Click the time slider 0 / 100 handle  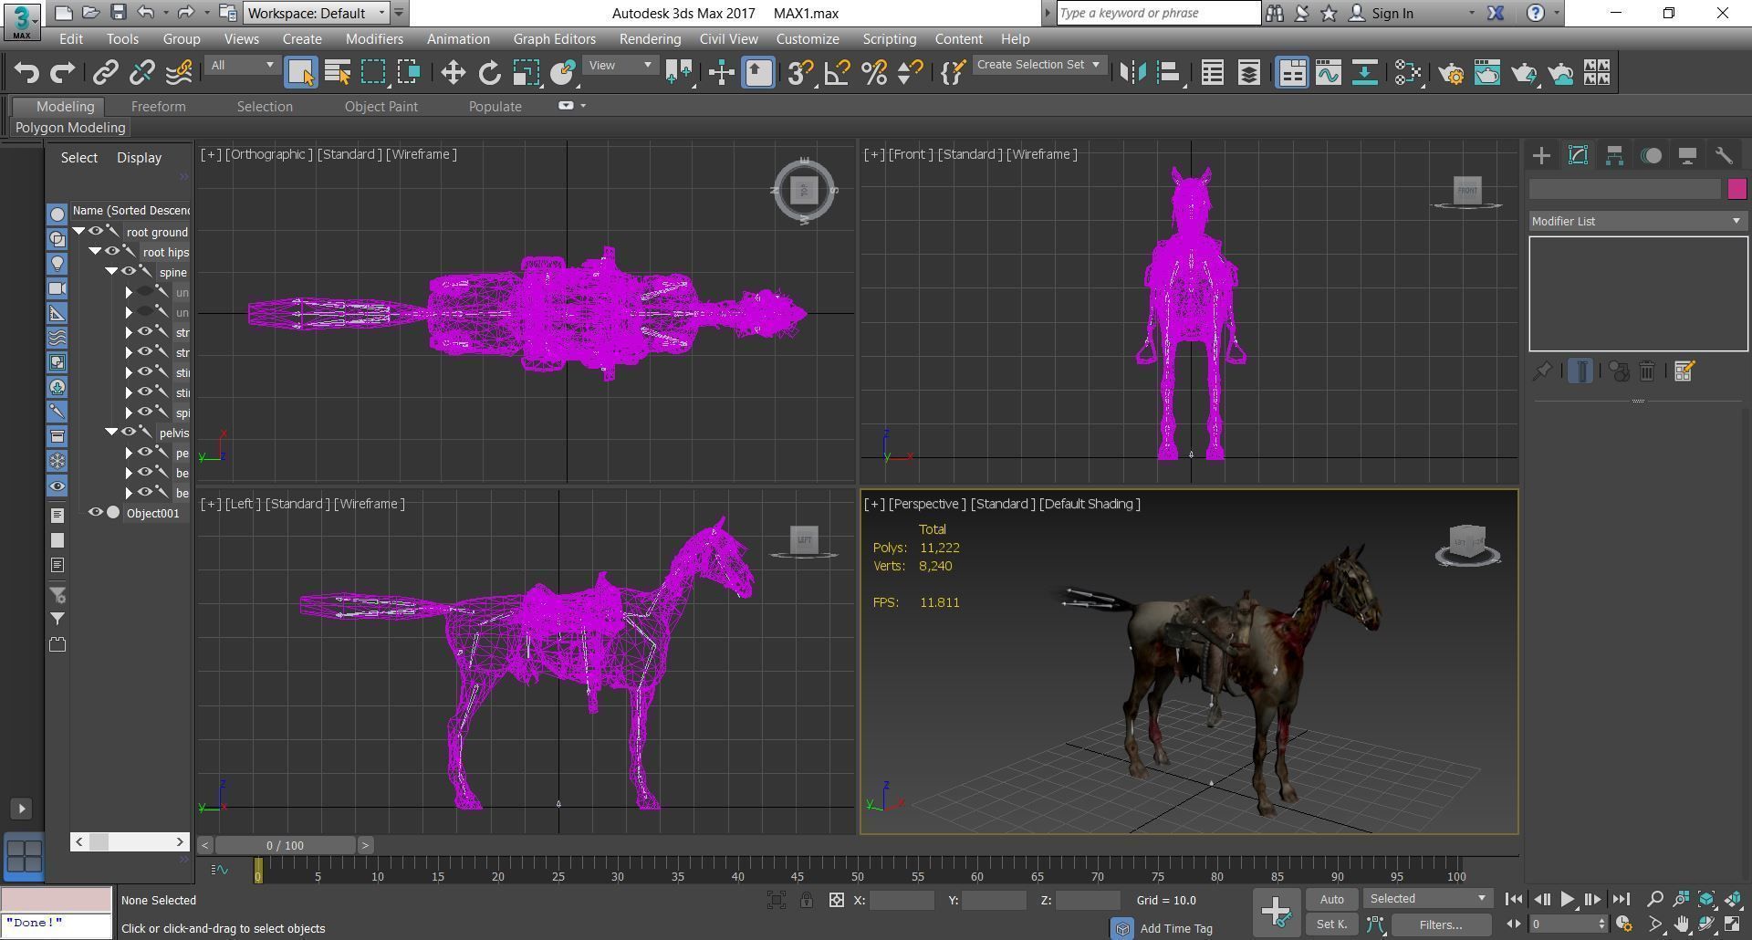[x=286, y=845]
